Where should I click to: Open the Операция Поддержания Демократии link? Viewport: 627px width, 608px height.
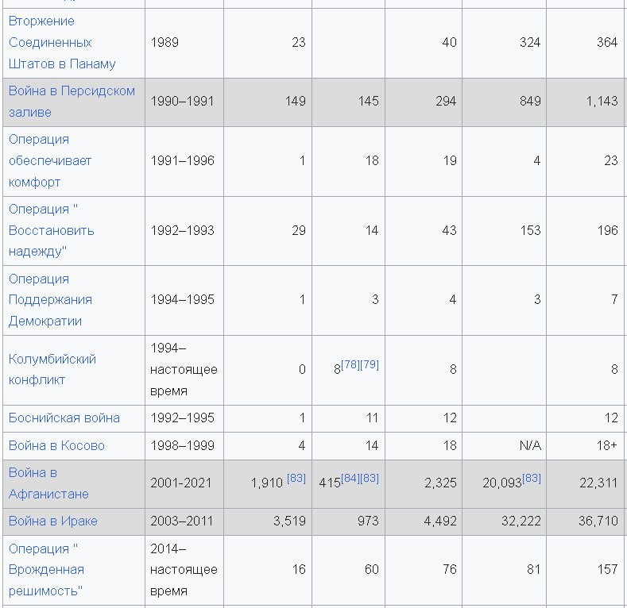50,299
